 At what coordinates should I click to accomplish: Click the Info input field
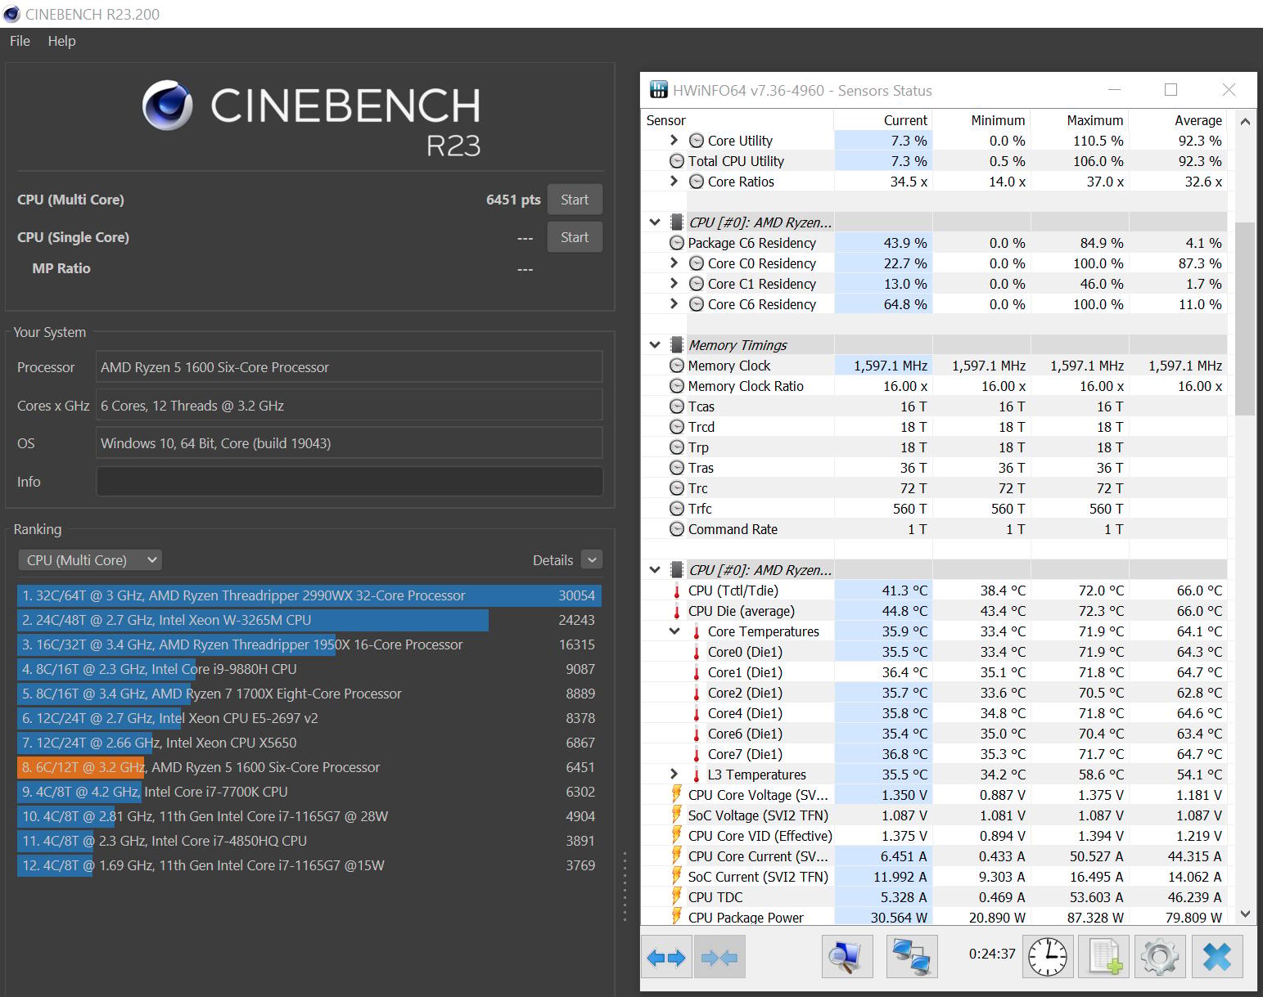click(350, 482)
